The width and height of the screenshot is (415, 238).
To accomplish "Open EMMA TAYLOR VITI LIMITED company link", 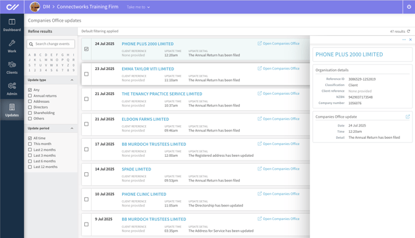I will (148, 69).
